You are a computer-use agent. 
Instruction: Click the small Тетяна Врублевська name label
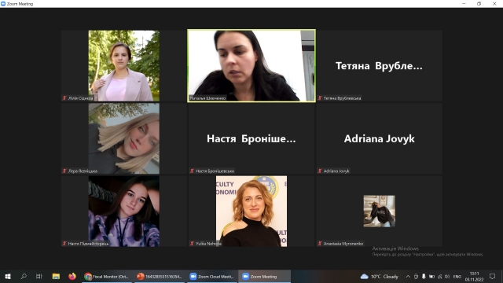pos(342,98)
